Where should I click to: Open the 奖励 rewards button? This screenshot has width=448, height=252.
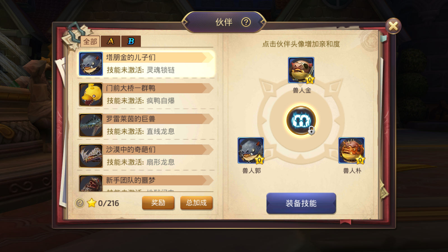pos(158,203)
